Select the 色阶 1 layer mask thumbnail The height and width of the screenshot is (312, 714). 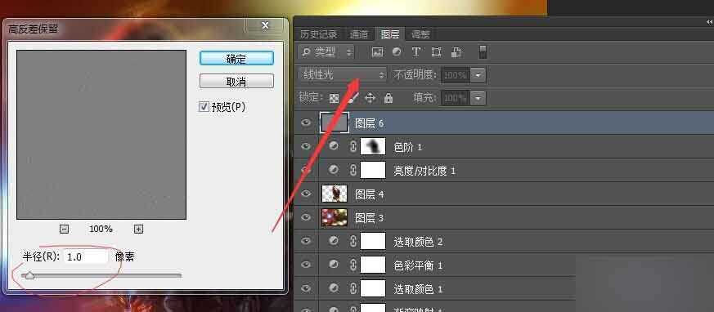pos(373,146)
